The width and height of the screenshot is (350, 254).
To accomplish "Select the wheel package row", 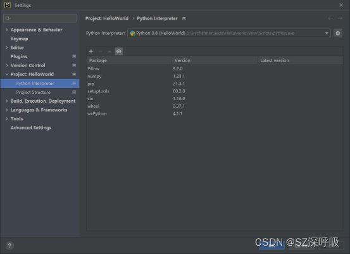I will tap(215, 106).
